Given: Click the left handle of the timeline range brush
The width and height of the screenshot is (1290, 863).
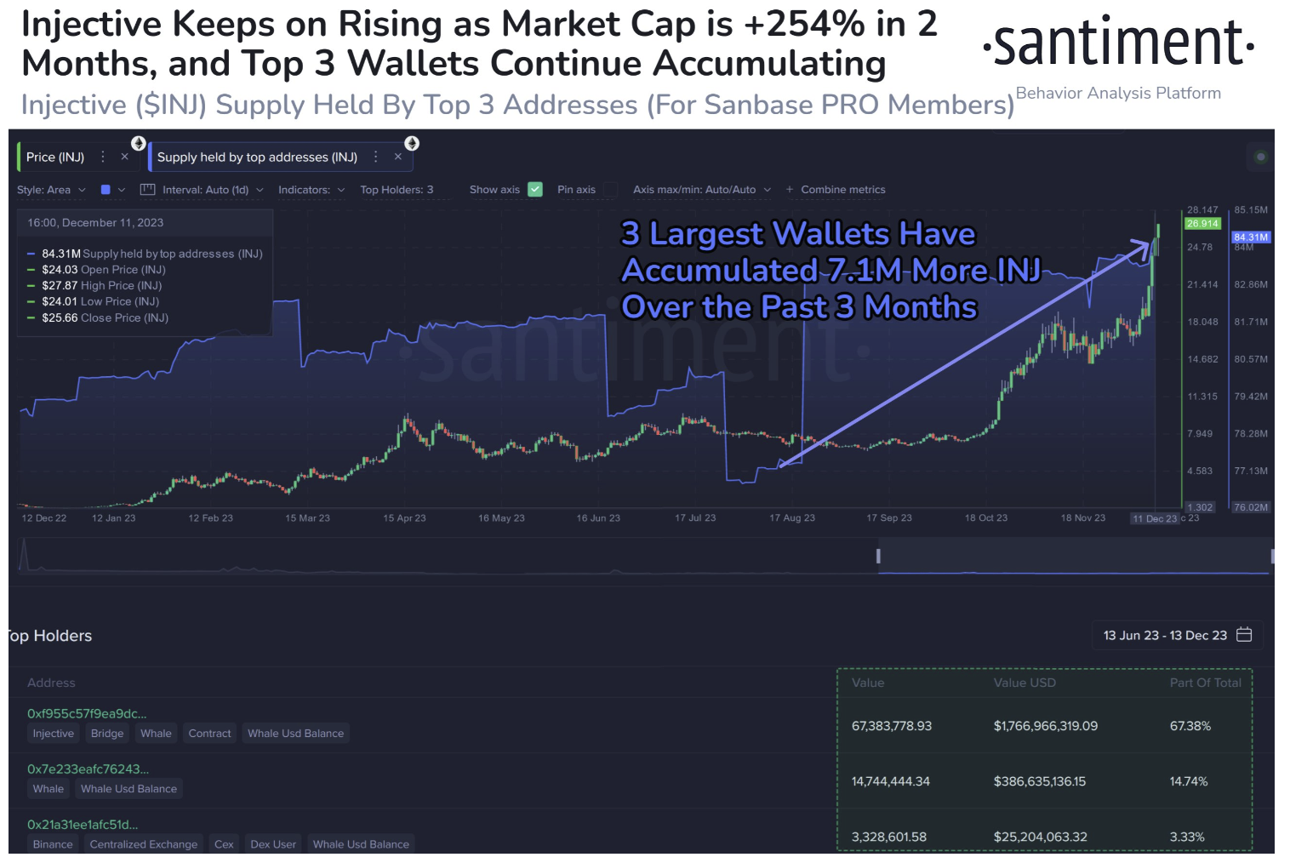Looking at the screenshot, I should tap(878, 556).
